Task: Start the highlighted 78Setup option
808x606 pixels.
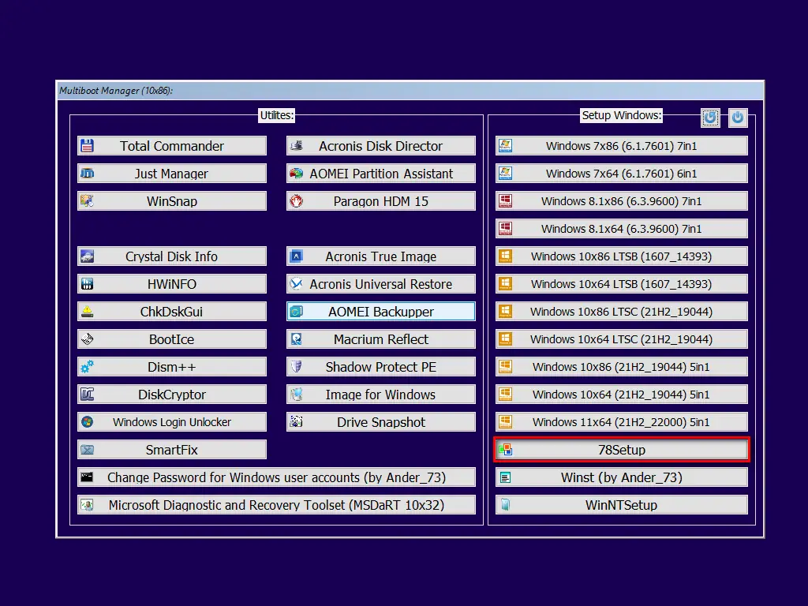Action: click(621, 449)
